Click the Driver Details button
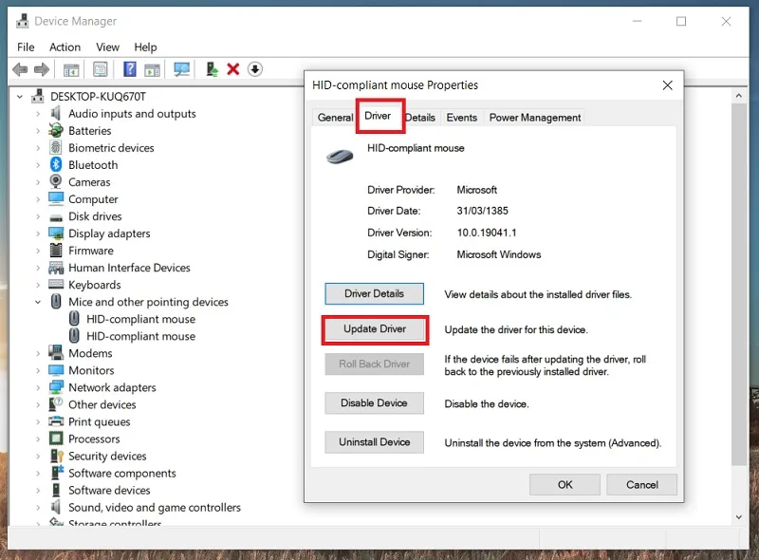 (x=374, y=293)
